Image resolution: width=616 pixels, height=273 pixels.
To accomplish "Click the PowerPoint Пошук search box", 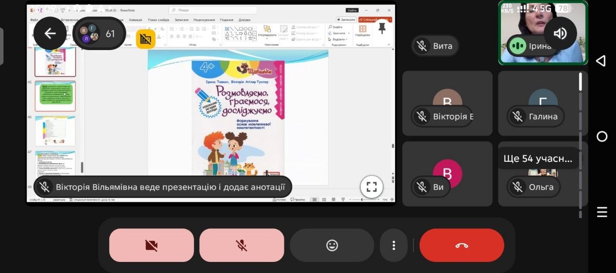I will tap(213, 10).
